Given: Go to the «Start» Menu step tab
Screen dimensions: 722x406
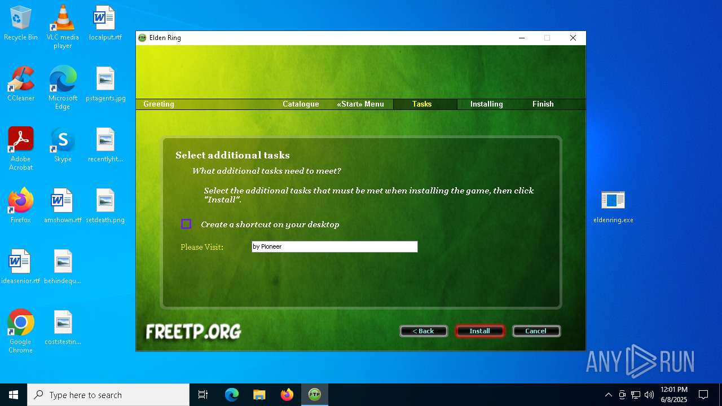Looking at the screenshot, I should [360, 104].
